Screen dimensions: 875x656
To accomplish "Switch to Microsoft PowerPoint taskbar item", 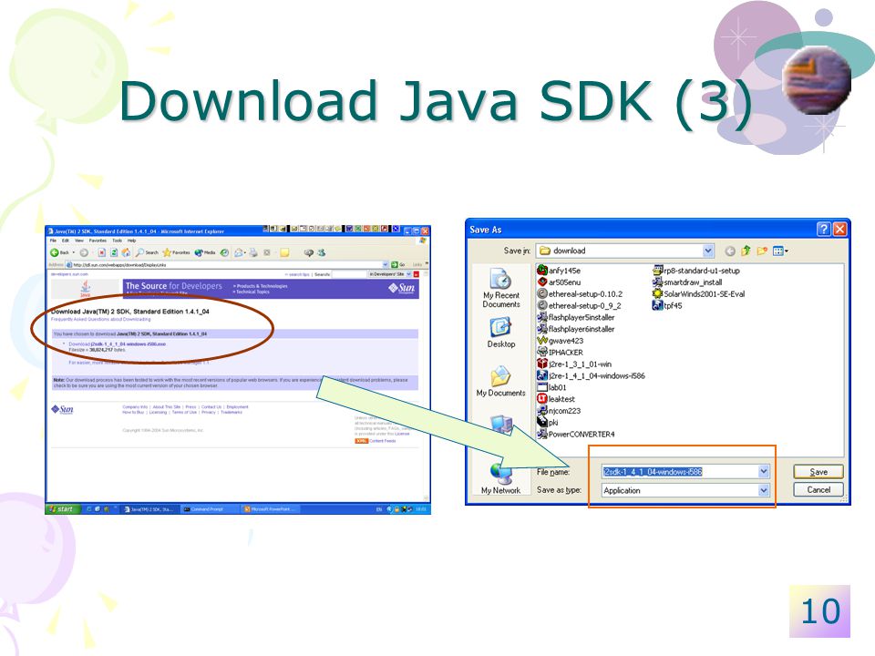I will point(270,508).
